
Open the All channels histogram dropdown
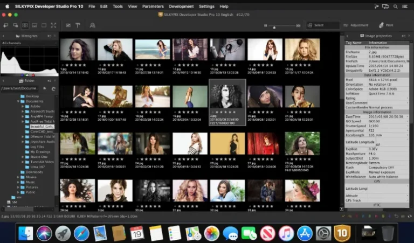[x=29, y=43]
